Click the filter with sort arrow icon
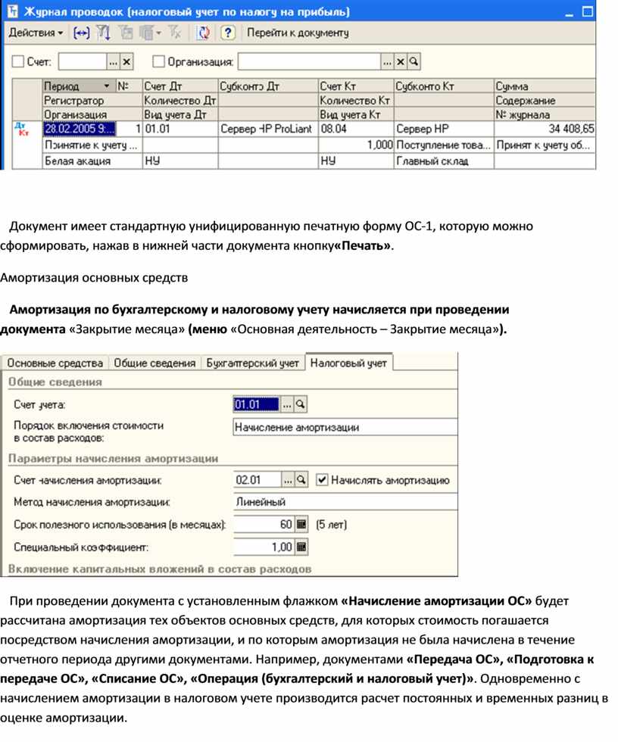This screenshot has width=618, height=742. 103,33
